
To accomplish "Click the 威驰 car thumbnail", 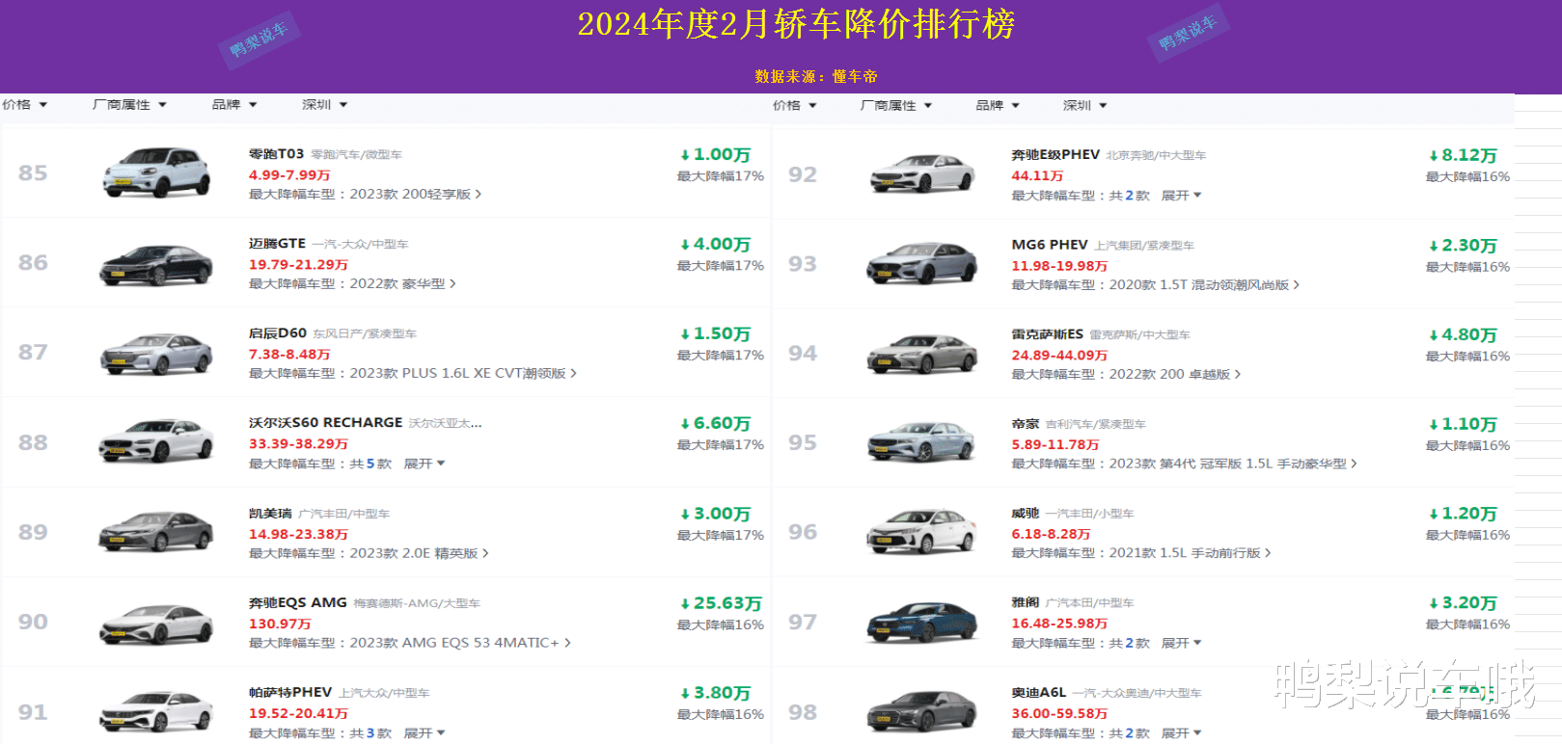I will tap(922, 533).
